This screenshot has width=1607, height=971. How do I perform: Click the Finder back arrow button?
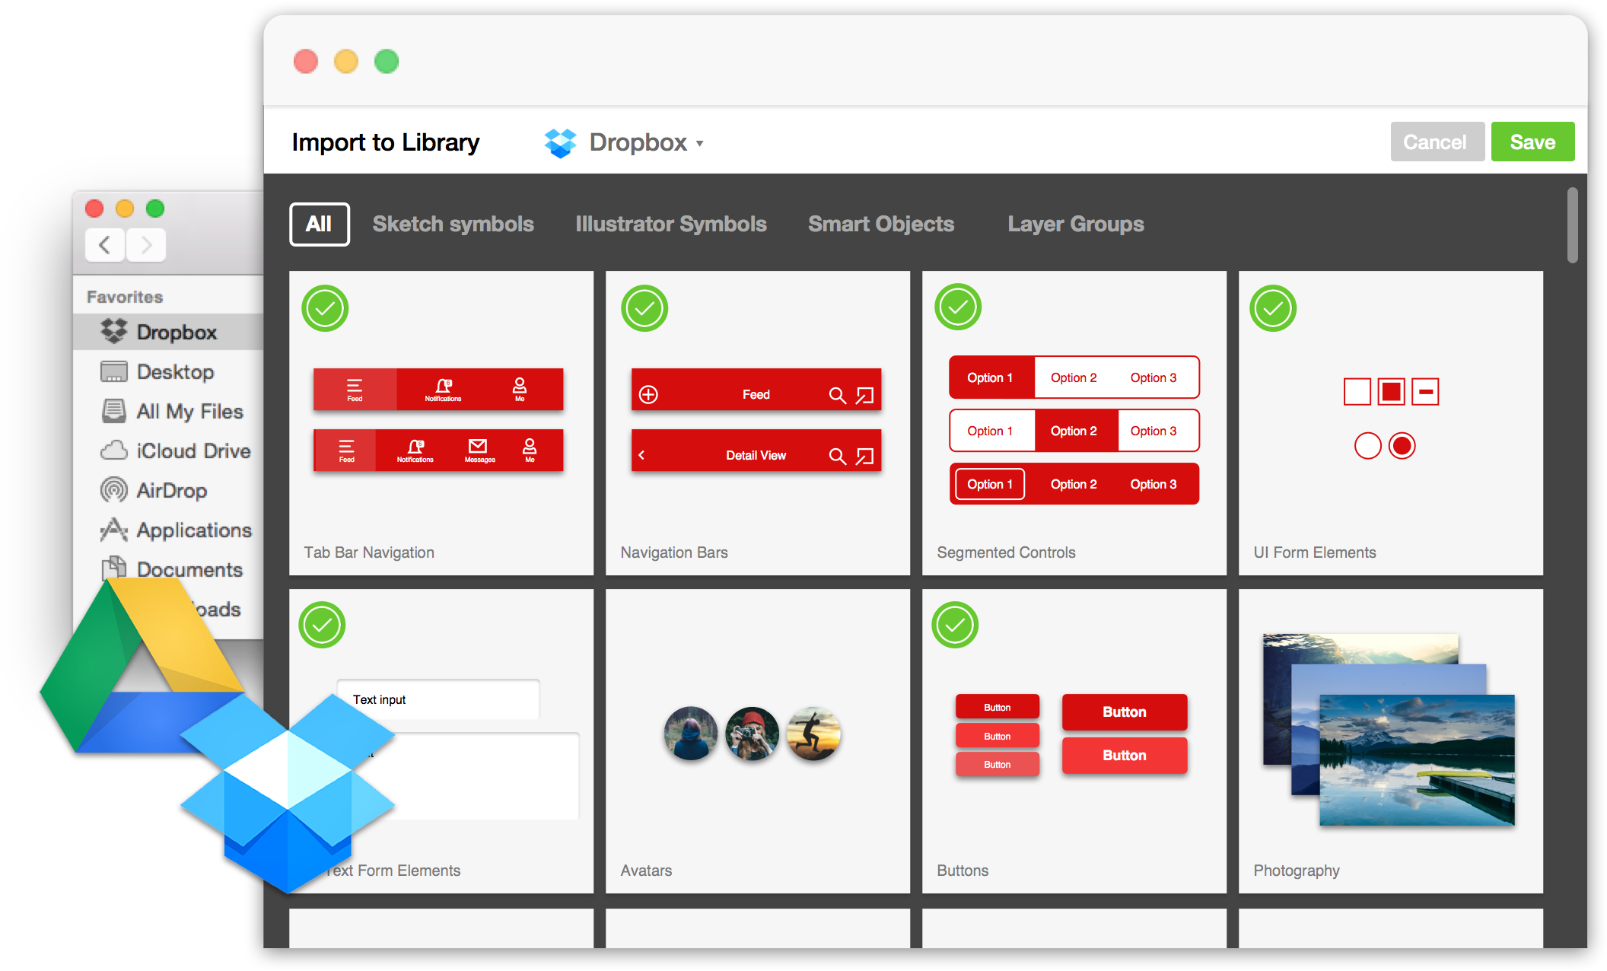(105, 245)
